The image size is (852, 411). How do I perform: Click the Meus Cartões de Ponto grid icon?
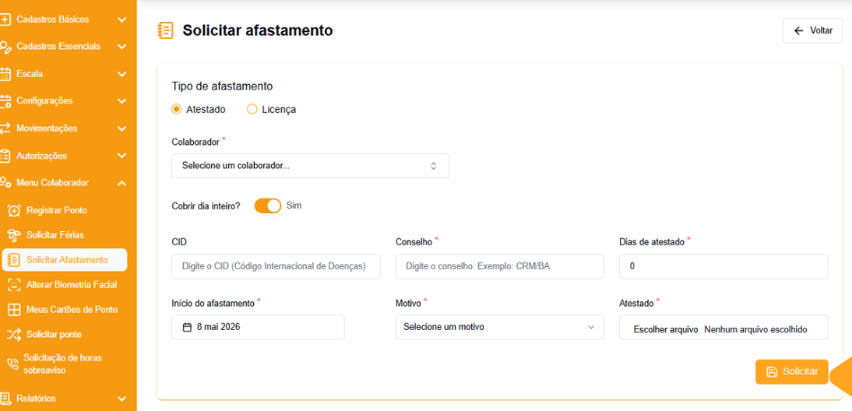pos(15,310)
